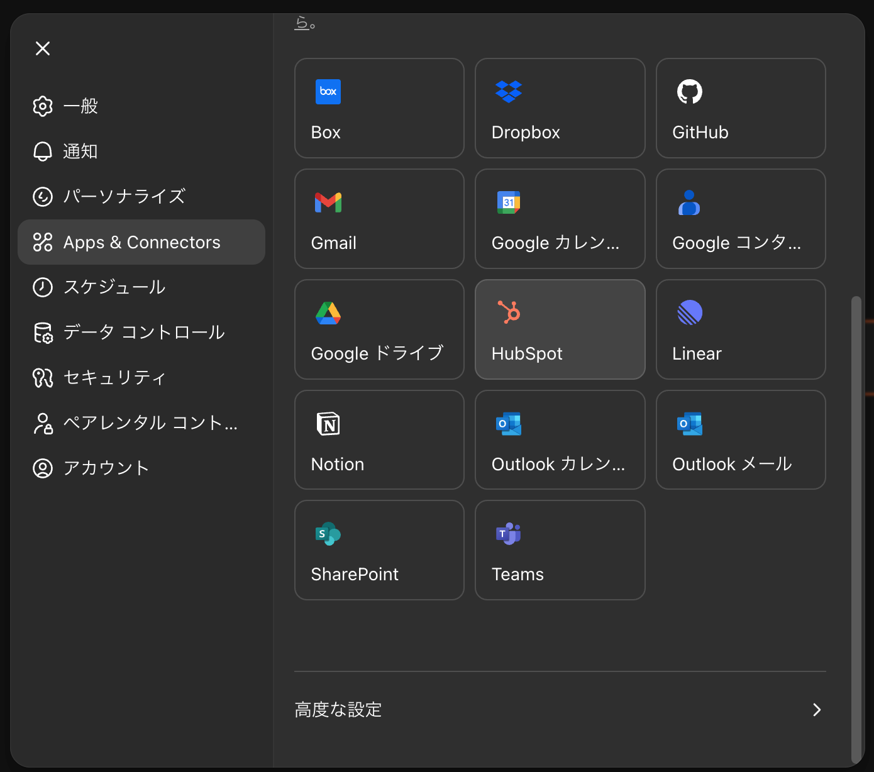Click the Box connector icon
The width and height of the screenshot is (874, 772).
(x=379, y=108)
